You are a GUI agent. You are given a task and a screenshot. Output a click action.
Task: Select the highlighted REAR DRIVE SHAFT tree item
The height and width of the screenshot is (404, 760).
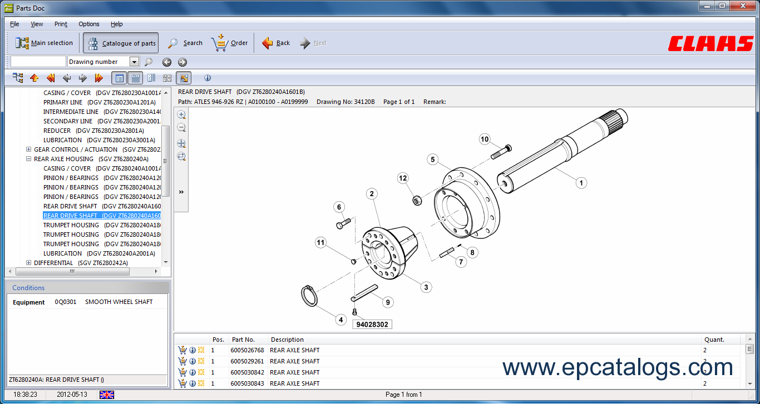102,216
